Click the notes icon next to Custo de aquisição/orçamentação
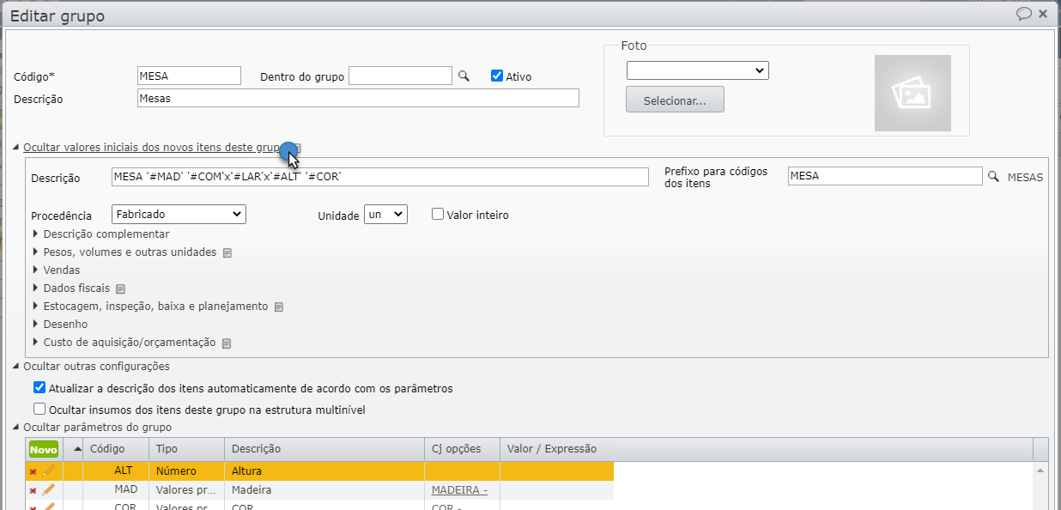This screenshot has height=510, width=1061. (x=227, y=342)
